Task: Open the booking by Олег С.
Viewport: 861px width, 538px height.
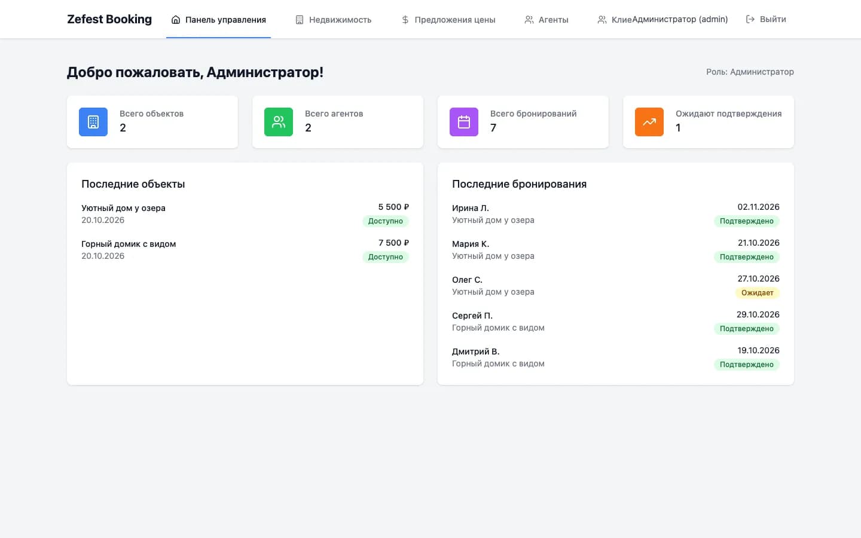Action: pyautogui.click(x=616, y=286)
